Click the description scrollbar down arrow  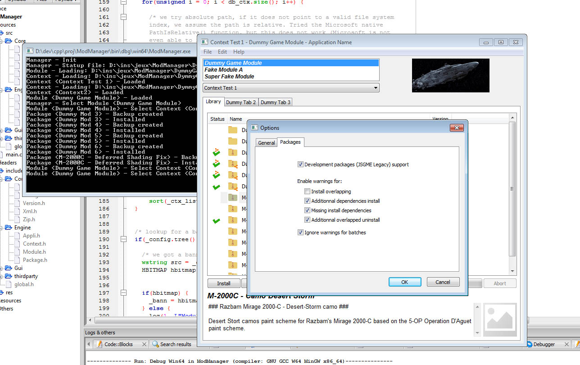click(x=477, y=333)
